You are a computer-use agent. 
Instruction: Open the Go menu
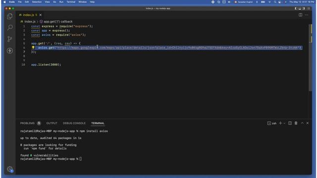(54, 2)
